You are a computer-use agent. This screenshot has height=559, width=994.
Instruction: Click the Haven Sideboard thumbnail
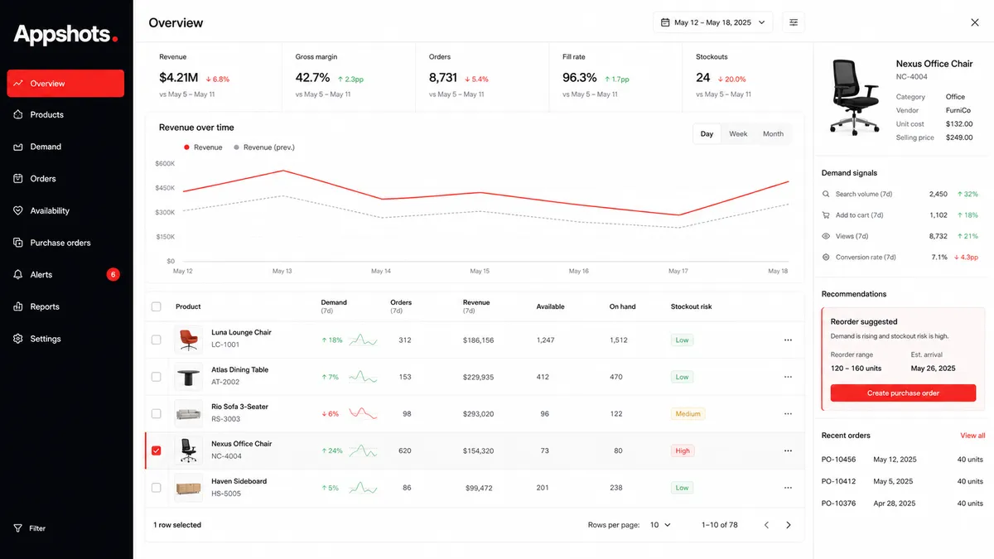189,488
